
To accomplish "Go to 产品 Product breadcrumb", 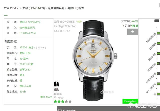I will pyautogui.click(x=12, y=8).
